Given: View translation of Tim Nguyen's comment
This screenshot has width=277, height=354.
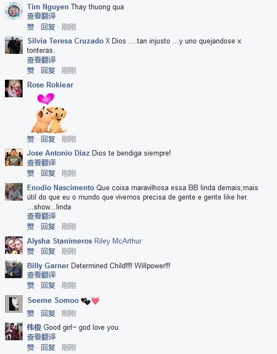Looking at the screenshot, I should pos(41,16).
